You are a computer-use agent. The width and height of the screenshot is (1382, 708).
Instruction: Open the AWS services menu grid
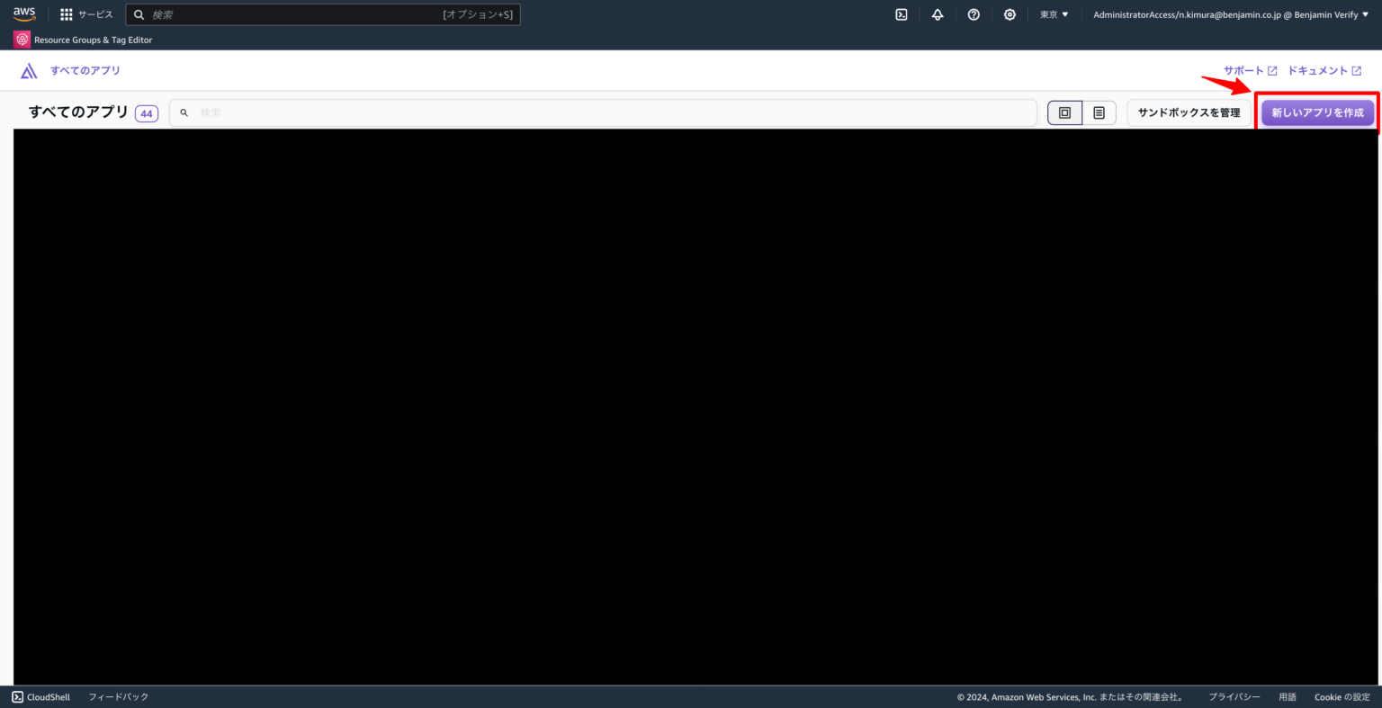[65, 13]
